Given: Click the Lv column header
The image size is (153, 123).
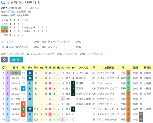Looking at the screenshot, I should (73, 67).
